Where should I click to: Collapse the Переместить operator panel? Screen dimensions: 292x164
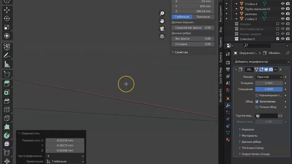point(19,133)
